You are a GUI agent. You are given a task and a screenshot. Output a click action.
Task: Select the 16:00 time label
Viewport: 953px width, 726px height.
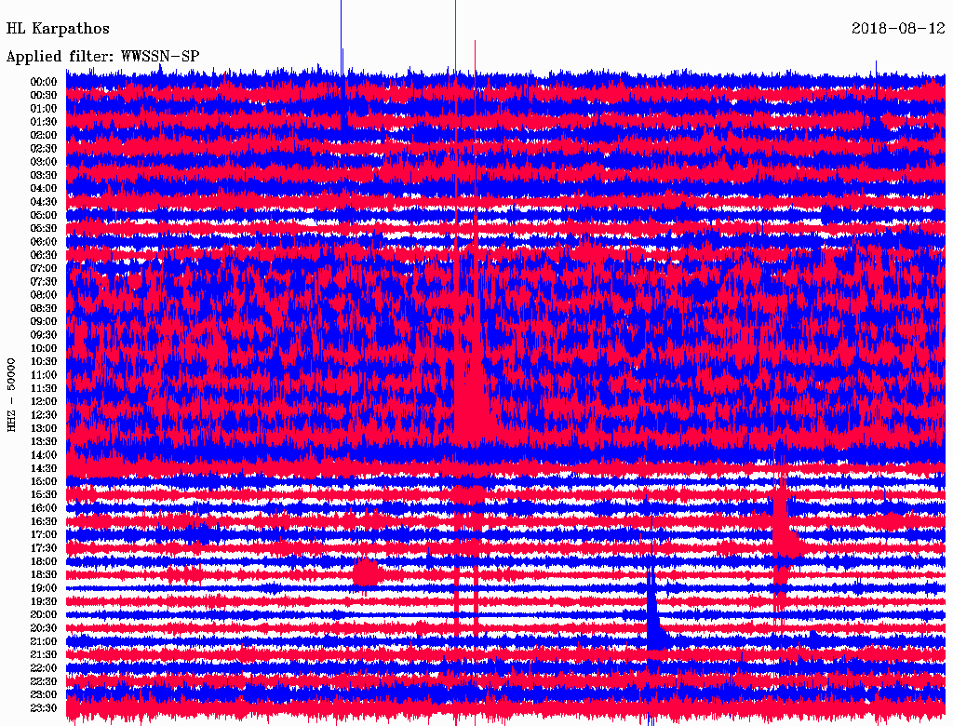44,508
